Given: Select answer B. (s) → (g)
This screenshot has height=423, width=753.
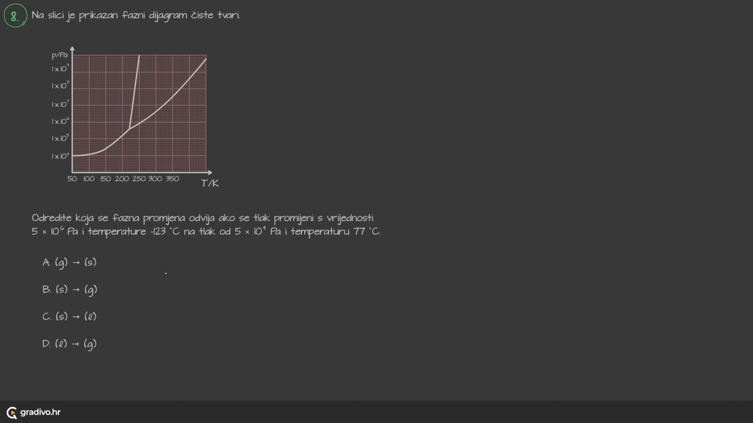Looking at the screenshot, I should (70, 290).
